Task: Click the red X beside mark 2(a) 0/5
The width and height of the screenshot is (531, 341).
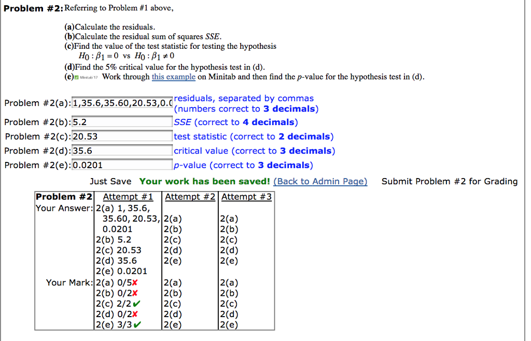Action: click(x=134, y=283)
